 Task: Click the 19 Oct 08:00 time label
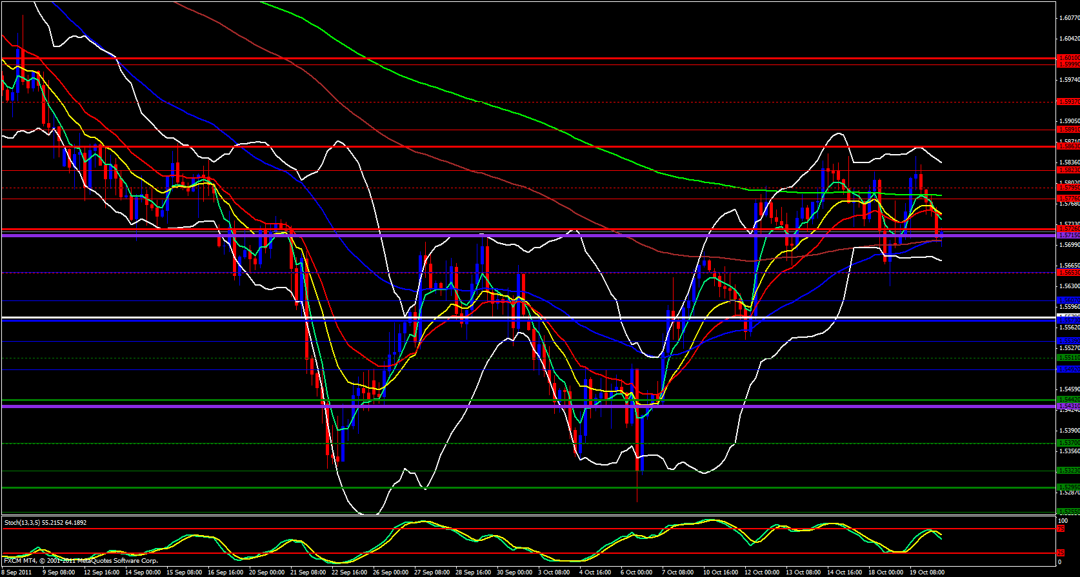point(927,572)
